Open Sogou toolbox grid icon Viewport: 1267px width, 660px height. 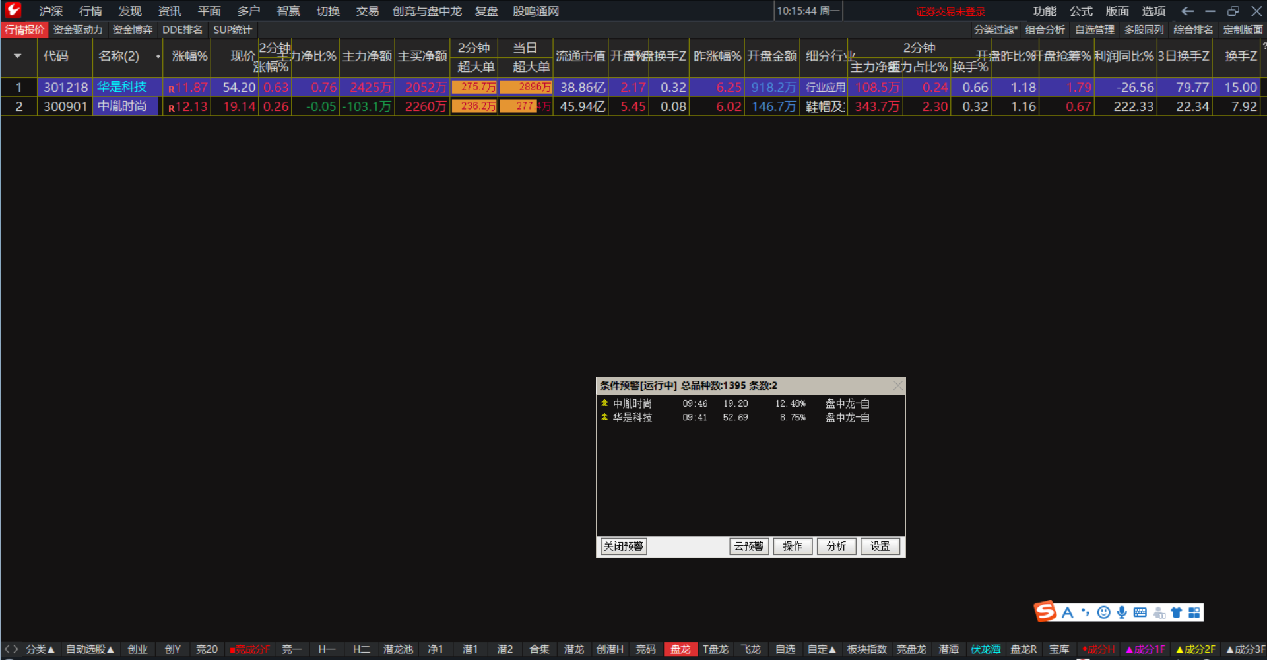[1194, 612]
